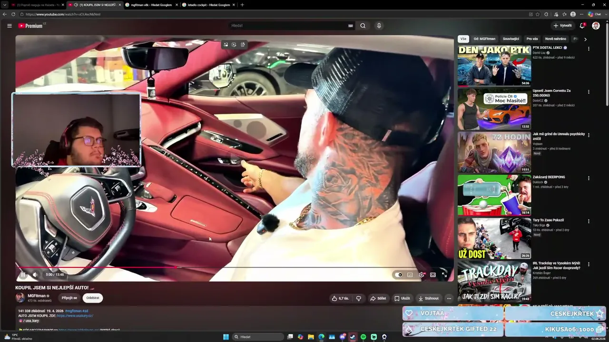Open a new browser tab
Screen dimensions: 609x342
[x=242, y=5]
